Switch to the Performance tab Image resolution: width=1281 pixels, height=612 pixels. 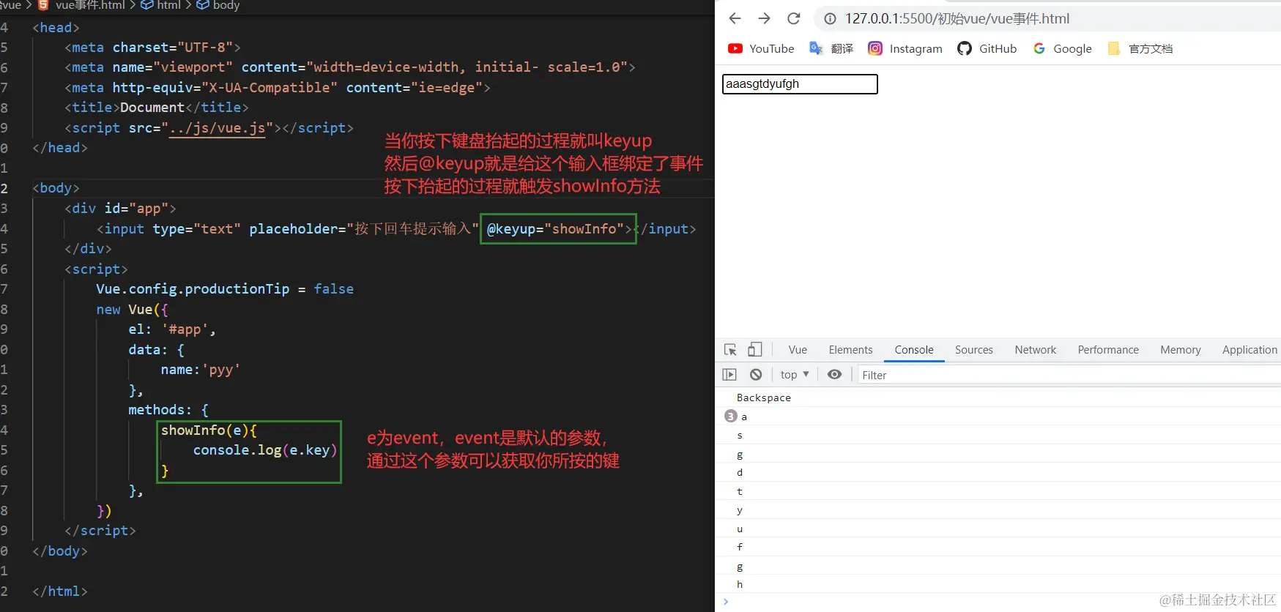pos(1108,350)
